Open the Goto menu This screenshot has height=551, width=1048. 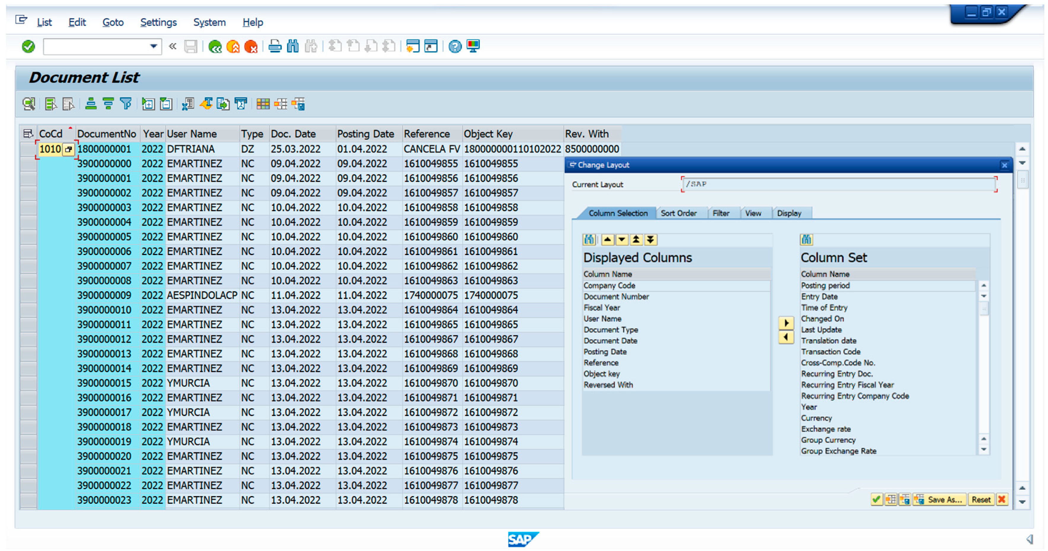click(x=113, y=22)
